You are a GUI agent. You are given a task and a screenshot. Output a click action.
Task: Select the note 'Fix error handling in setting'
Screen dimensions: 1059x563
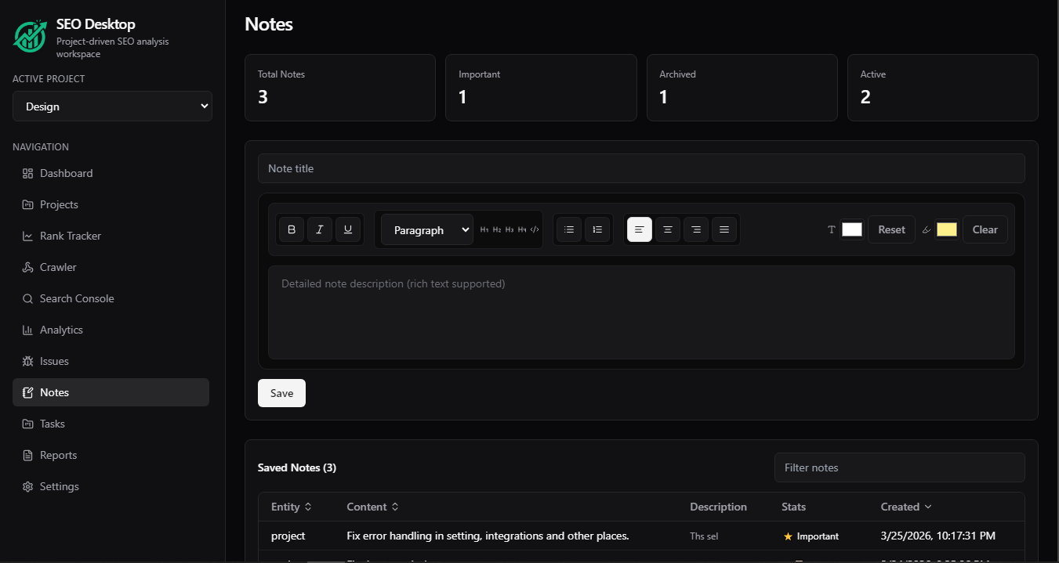click(488, 536)
